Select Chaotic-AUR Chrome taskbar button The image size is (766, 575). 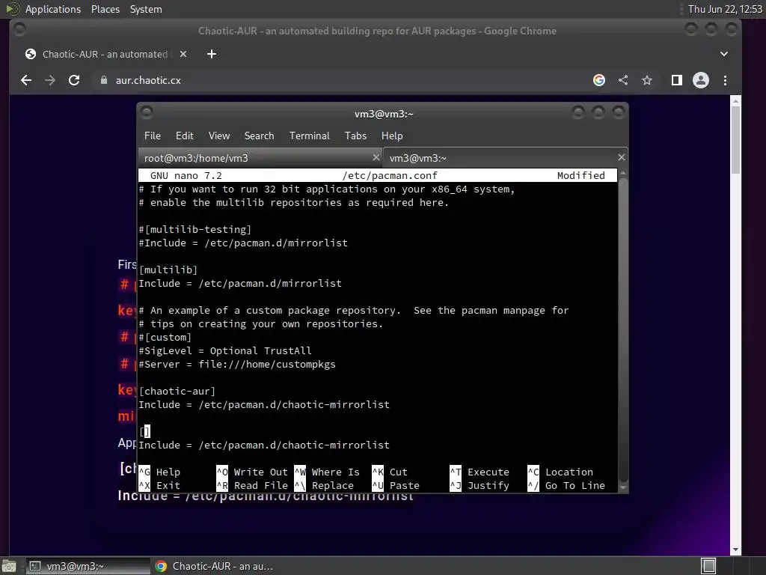214,566
